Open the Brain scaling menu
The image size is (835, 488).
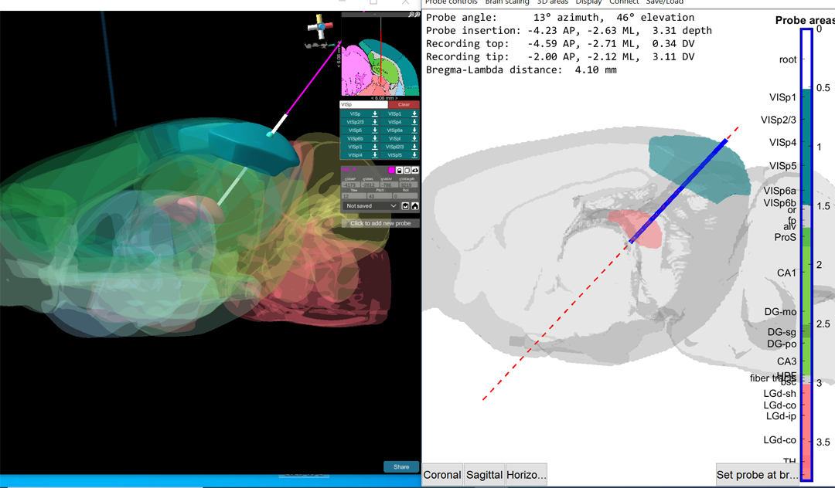506,2
